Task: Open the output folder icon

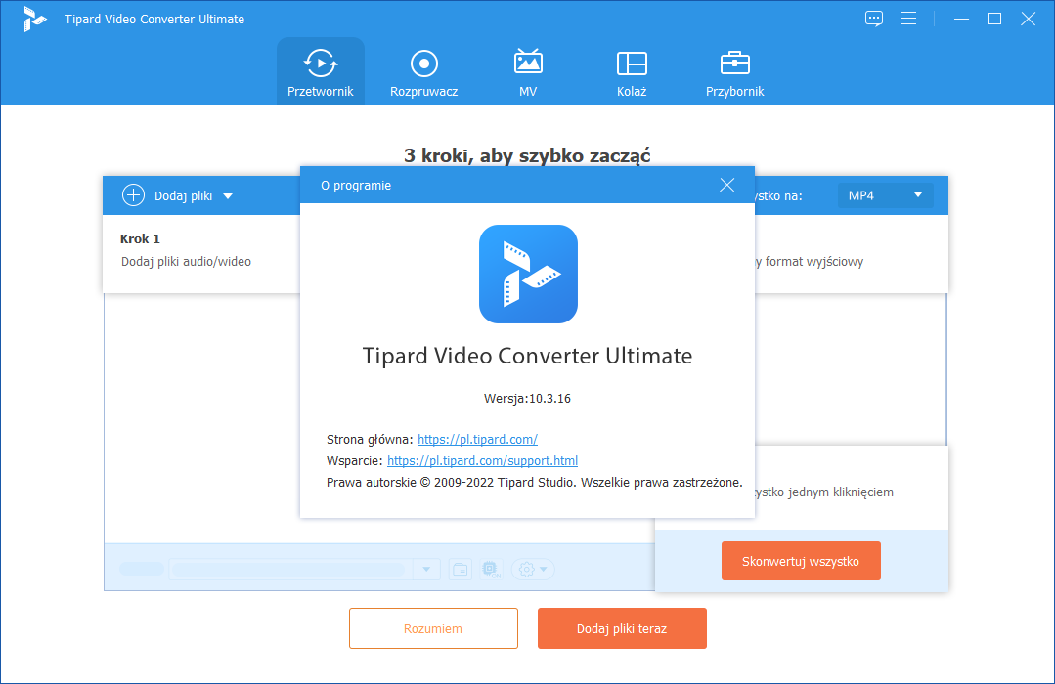Action: coord(461,570)
